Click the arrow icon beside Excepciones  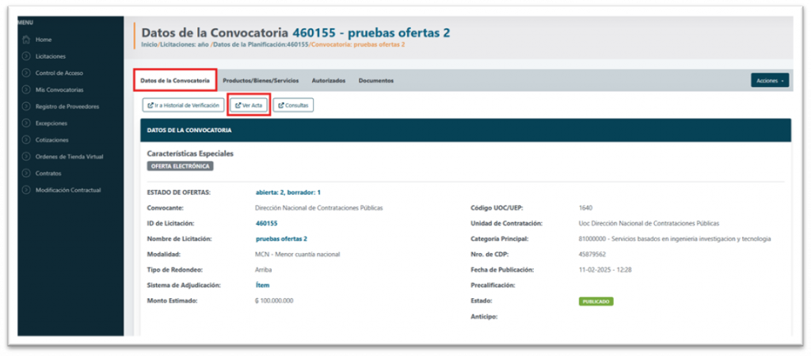tap(26, 123)
